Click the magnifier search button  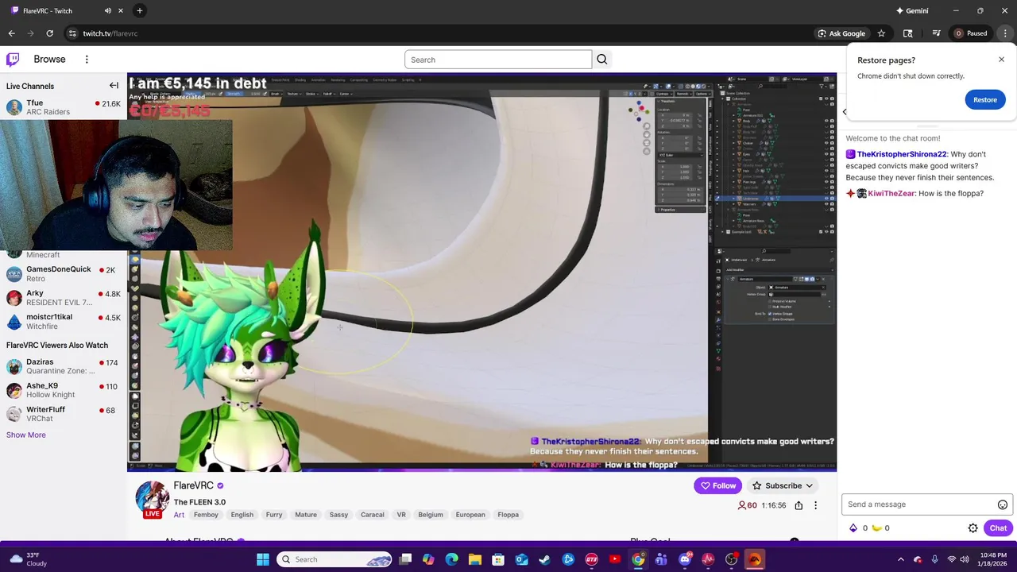601,60
